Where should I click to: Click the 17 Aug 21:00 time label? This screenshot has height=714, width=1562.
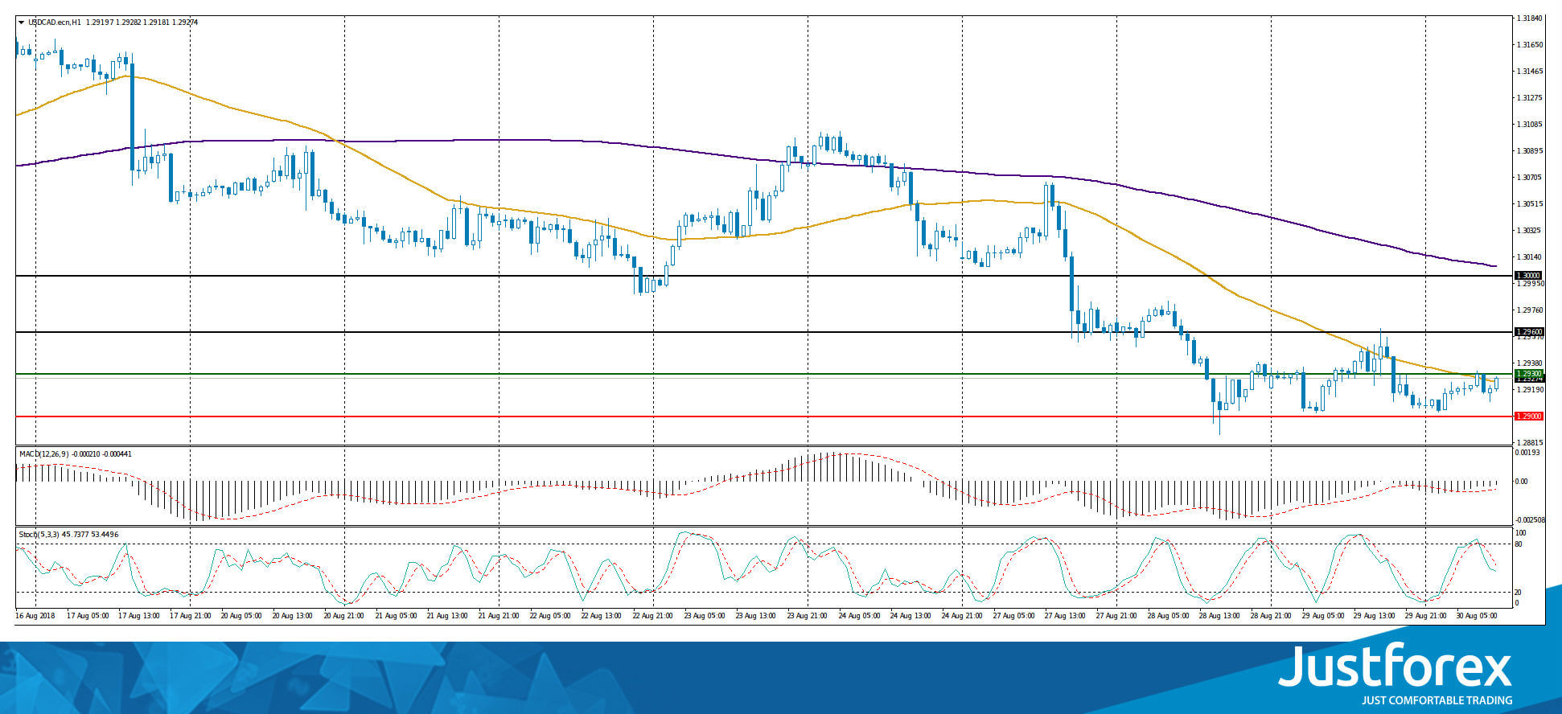(191, 616)
